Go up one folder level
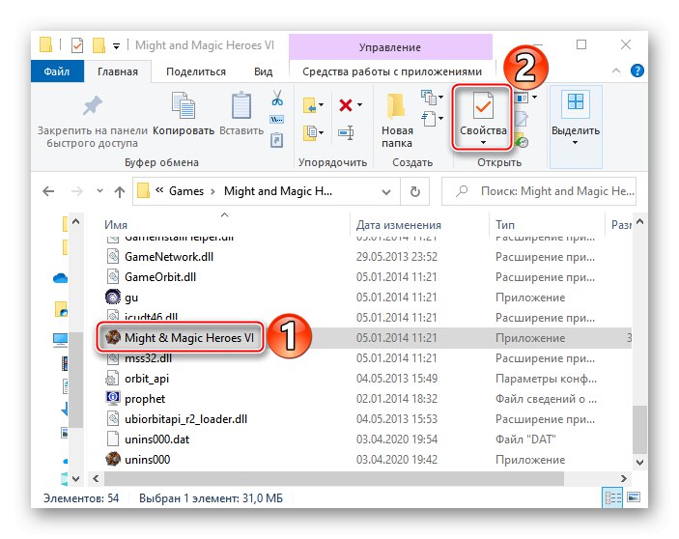The height and width of the screenshot is (539, 679). point(120,191)
